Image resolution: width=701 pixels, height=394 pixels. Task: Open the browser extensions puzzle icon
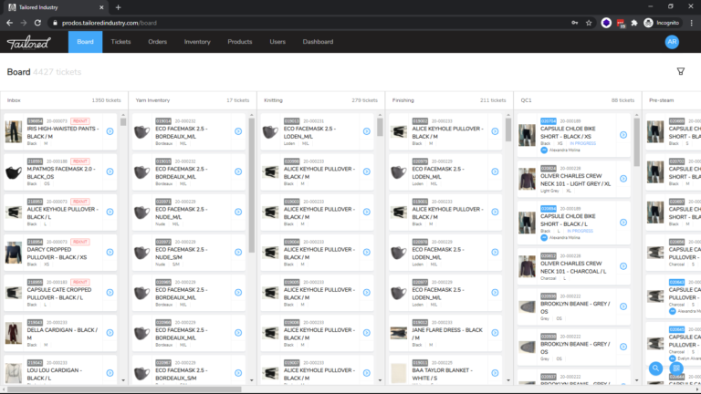coord(634,23)
